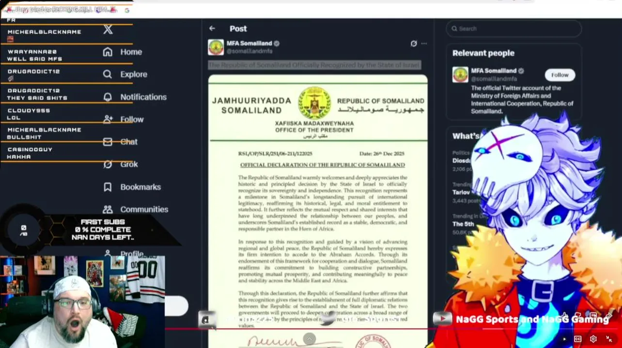This screenshot has height=348, width=622.
Task: Click 'OFFICIAL DECLARATION OF THE REPUBLIC OF SOMALILAND' heading
Action: [322, 165]
